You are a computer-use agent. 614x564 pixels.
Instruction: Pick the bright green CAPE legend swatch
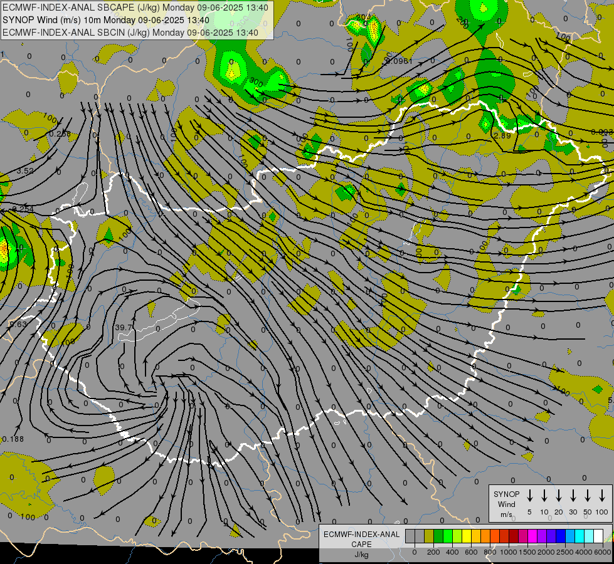click(x=448, y=536)
